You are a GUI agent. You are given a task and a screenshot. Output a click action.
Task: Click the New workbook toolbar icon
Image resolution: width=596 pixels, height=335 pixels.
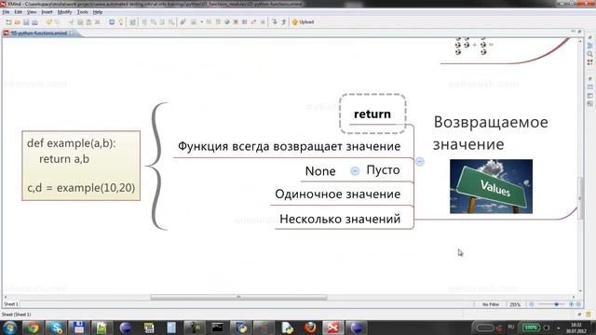(8, 22)
